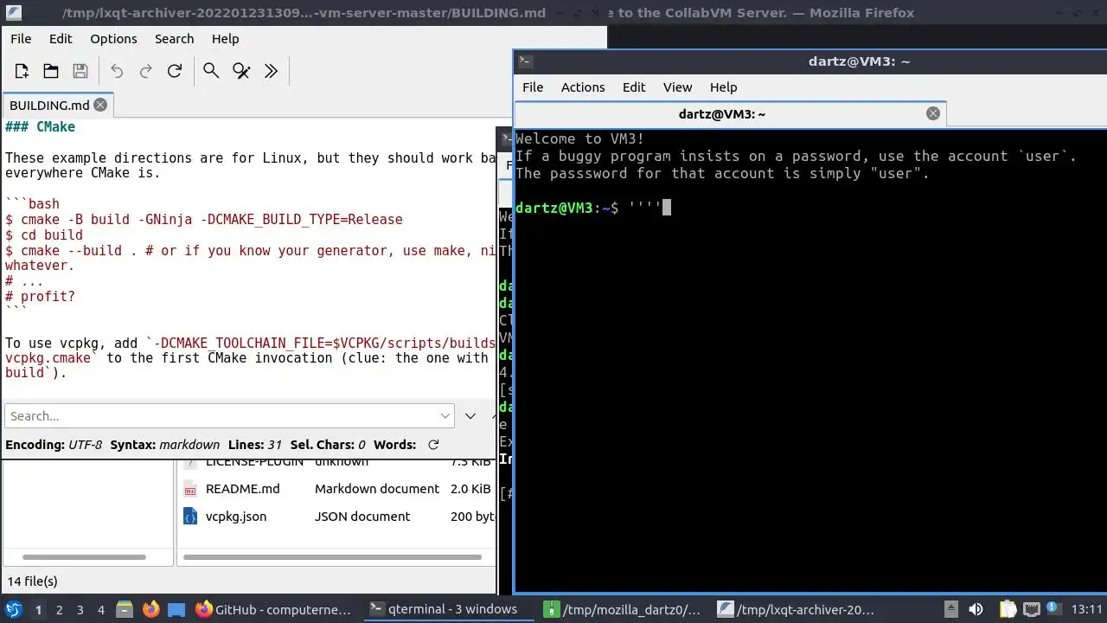Open the find-and-replace tool icon

pos(241,71)
